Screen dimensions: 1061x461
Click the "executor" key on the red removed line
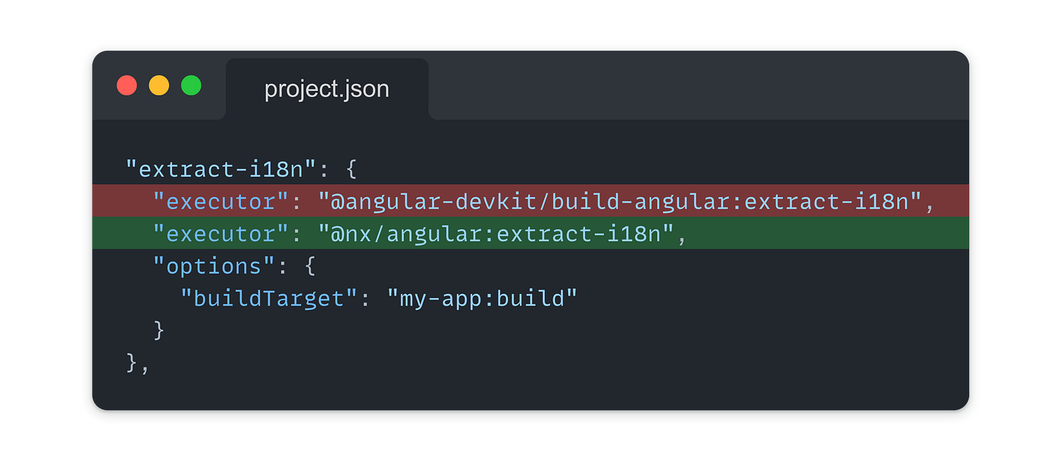coord(214,201)
